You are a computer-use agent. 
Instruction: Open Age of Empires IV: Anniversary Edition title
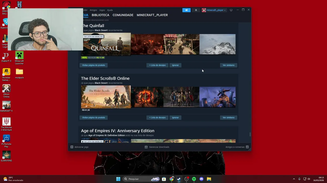(118, 131)
